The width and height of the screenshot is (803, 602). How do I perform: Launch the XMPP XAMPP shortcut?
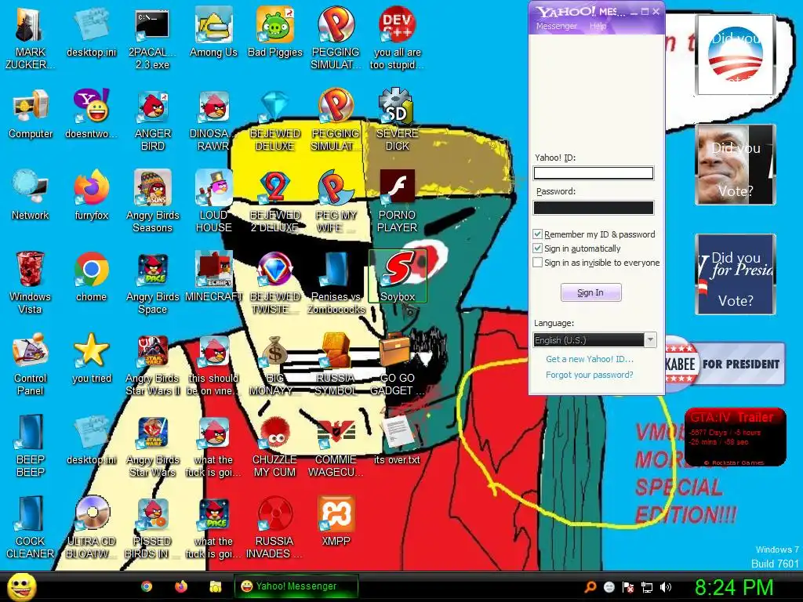point(336,521)
